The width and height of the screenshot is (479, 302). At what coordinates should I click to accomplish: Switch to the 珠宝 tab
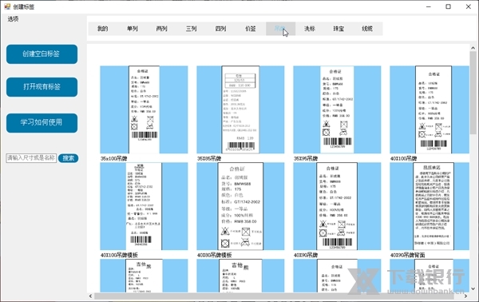(338, 29)
